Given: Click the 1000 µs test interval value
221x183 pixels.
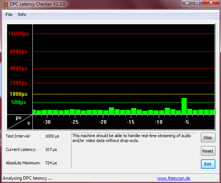Looking at the screenshot, I should [x=52, y=136].
